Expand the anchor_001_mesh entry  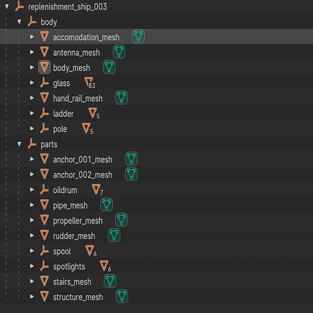coord(32,159)
